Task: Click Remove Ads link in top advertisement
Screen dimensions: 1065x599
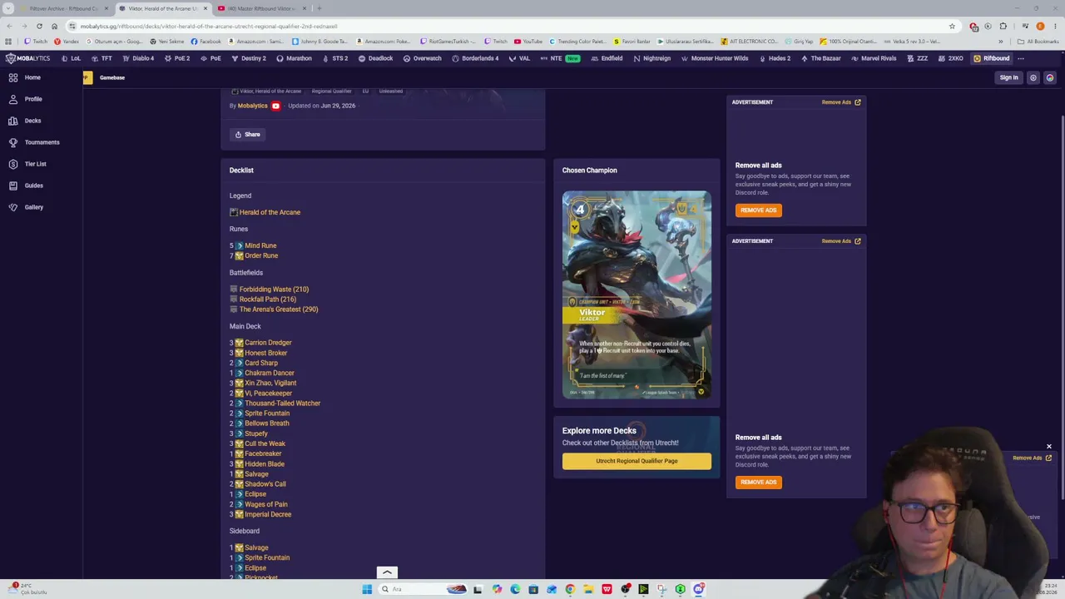Action: click(x=840, y=102)
